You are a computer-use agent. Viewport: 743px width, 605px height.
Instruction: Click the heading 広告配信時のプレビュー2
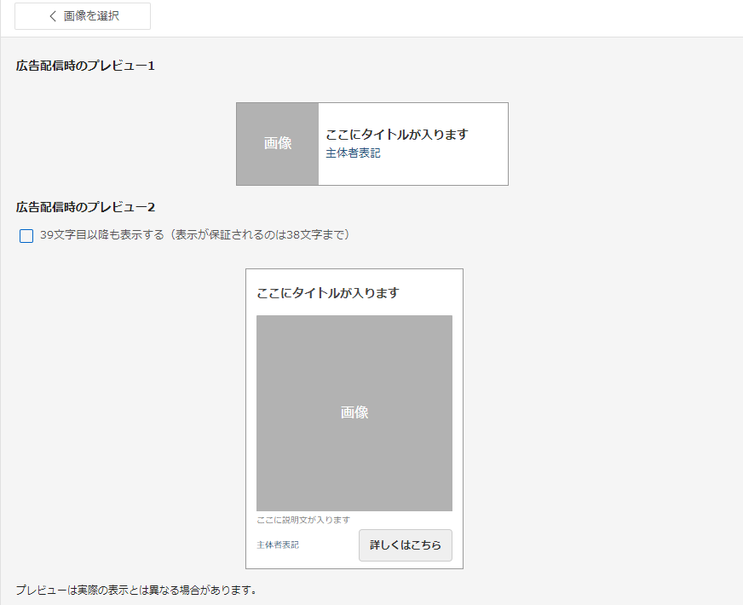pos(85,207)
